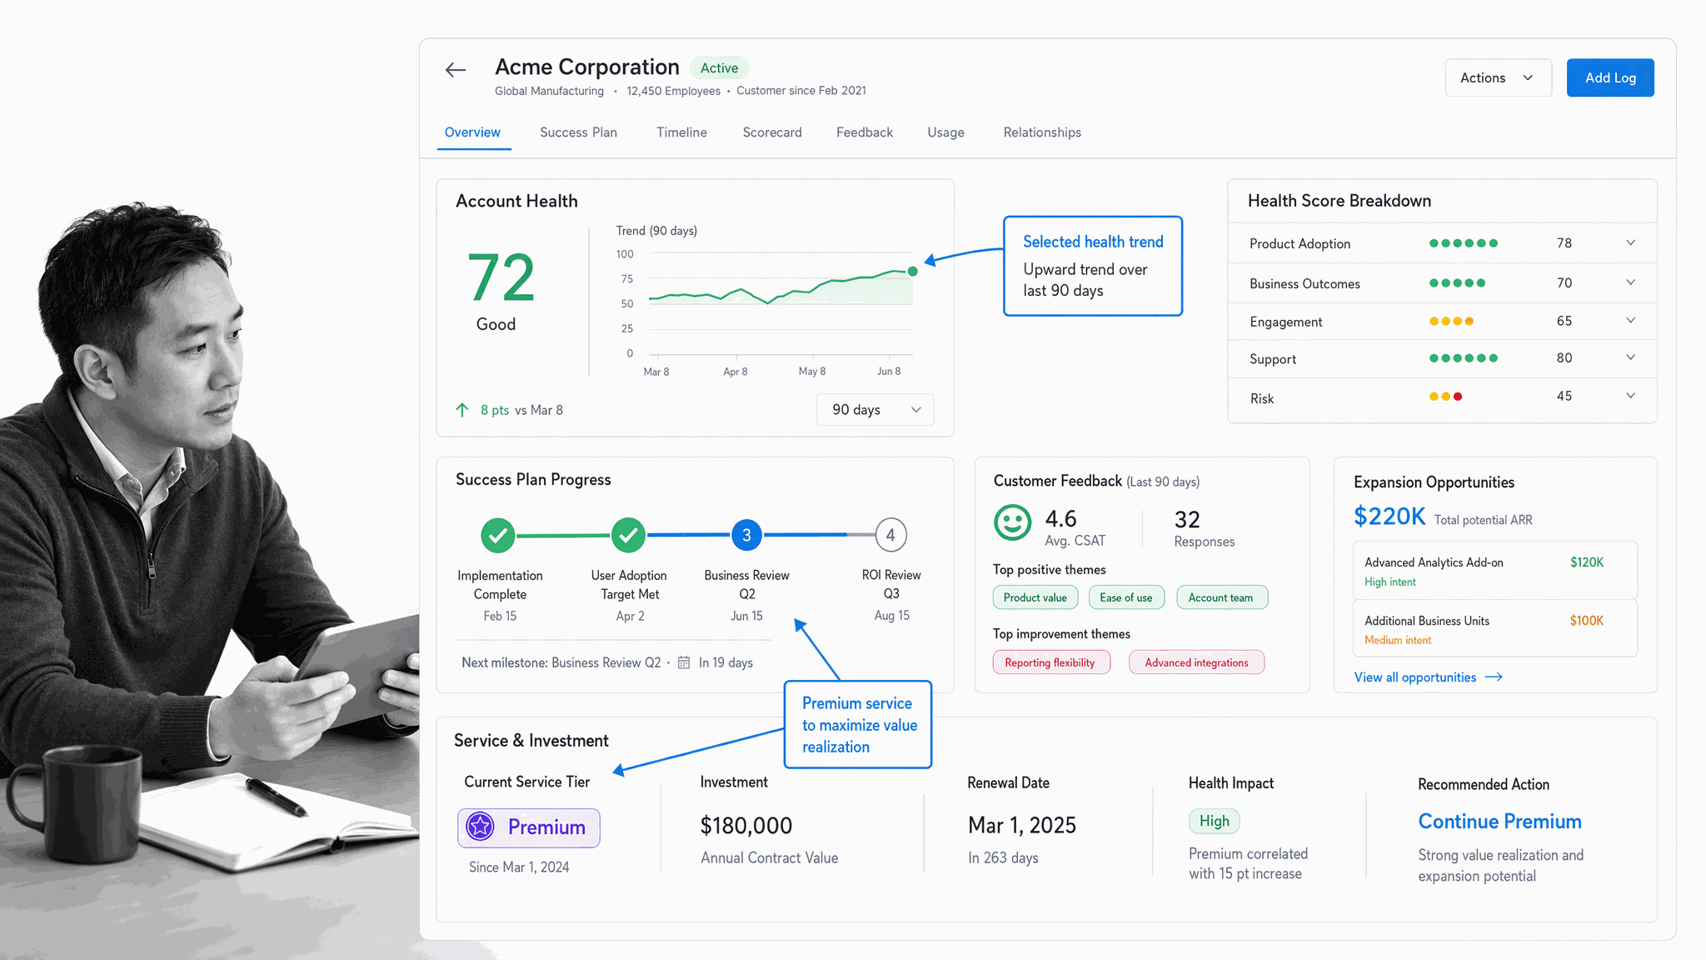Viewport: 1706px width, 960px height.
Task: Click the $100K opportunity amount
Action: pyautogui.click(x=1587, y=621)
